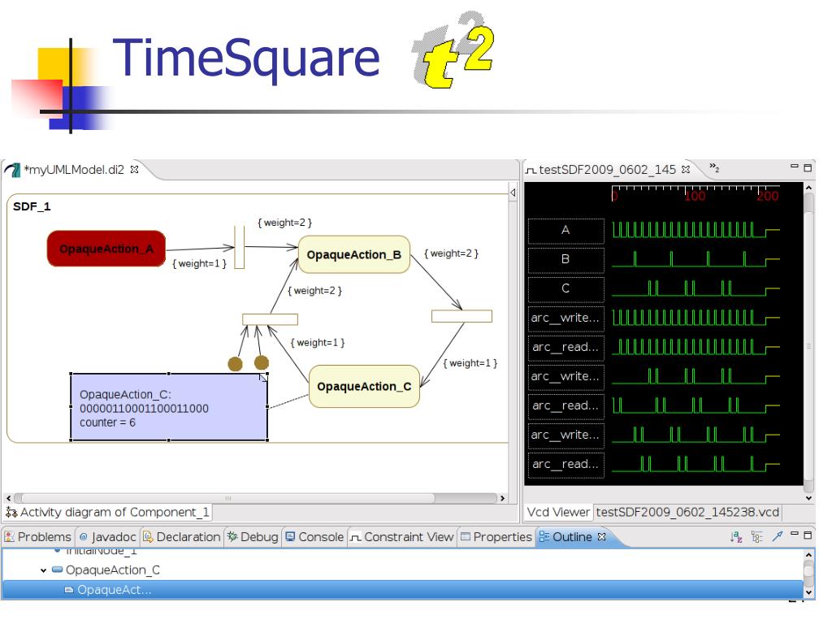Select signal C in VCD viewer
The height and width of the screenshot is (624, 832).
point(565,288)
